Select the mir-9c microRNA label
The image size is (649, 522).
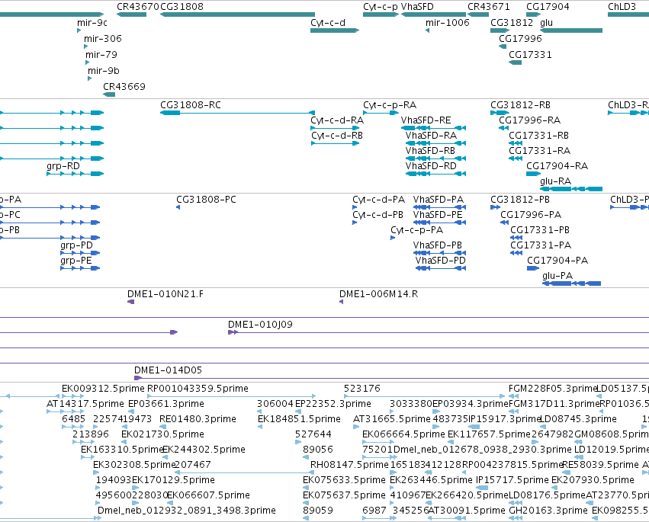tap(92, 23)
